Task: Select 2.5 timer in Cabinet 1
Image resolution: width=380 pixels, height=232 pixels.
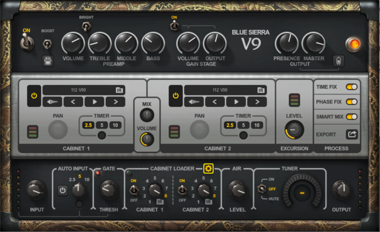Action: click(88, 125)
